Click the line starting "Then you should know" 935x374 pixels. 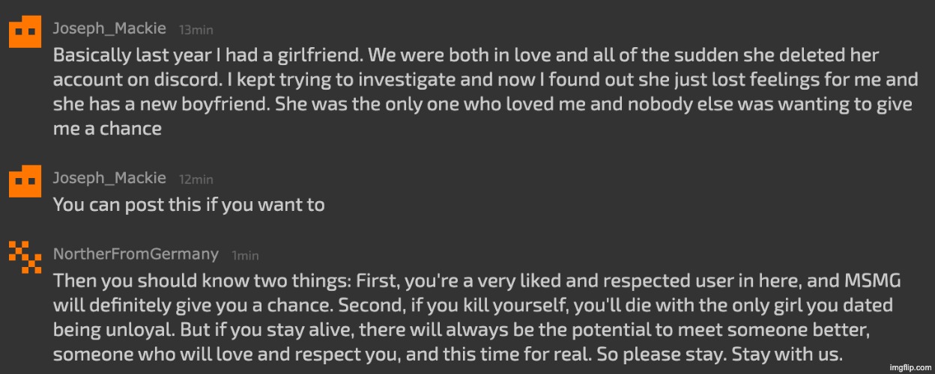click(x=476, y=281)
